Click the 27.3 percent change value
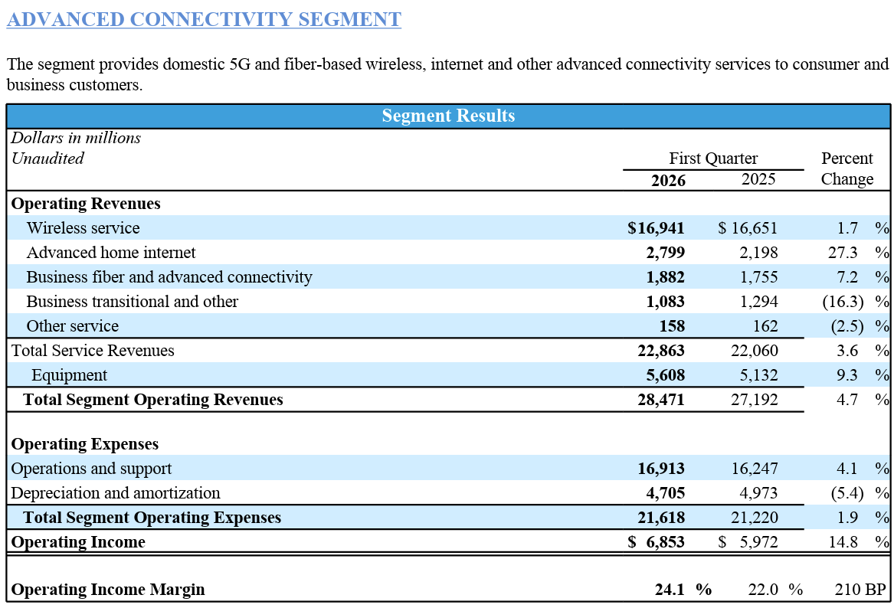The image size is (894, 608). (x=843, y=253)
